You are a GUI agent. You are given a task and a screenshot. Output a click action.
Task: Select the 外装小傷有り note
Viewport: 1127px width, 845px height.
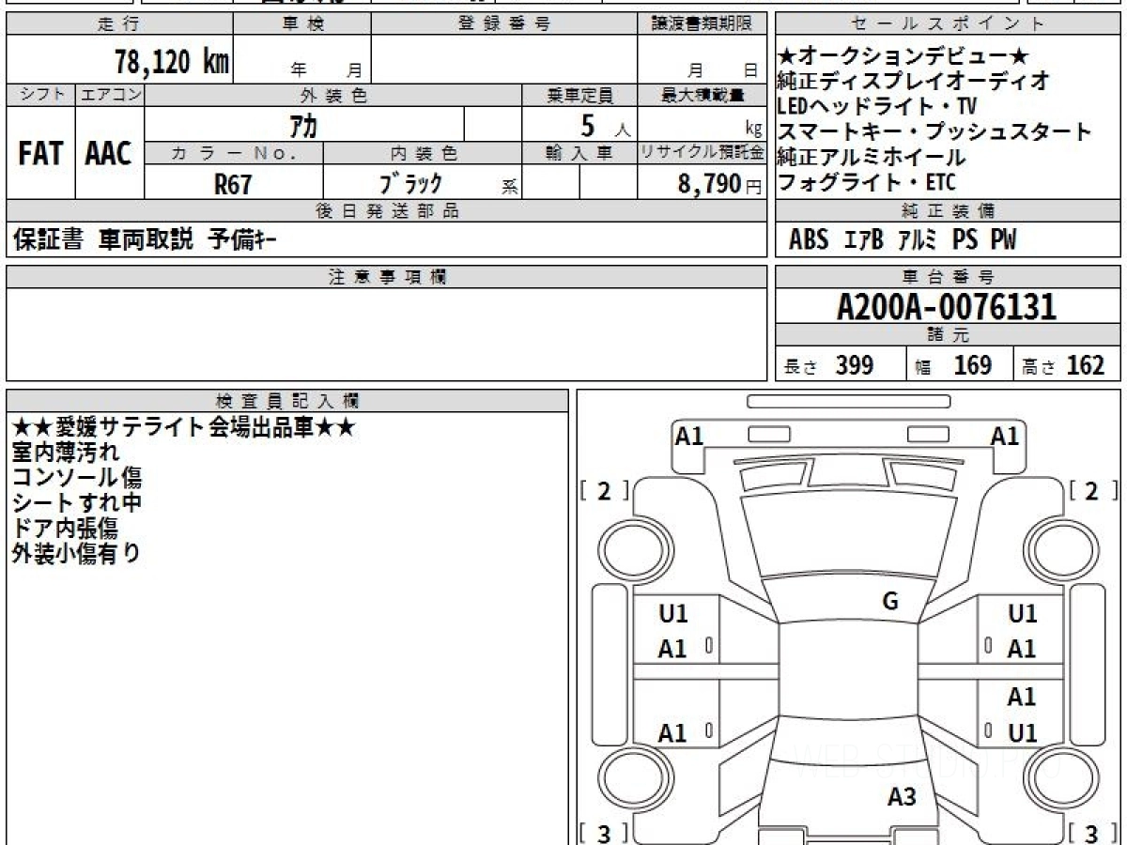pos(76,554)
